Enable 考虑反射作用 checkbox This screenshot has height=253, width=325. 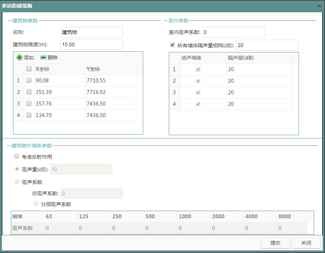click(16, 156)
